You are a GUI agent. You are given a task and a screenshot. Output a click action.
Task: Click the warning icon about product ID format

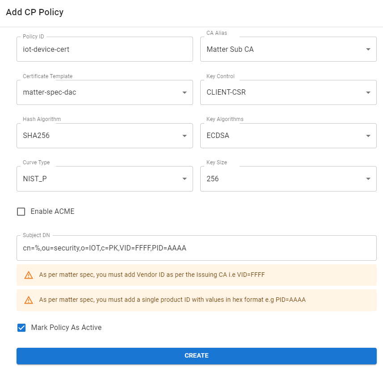click(29, 300)
